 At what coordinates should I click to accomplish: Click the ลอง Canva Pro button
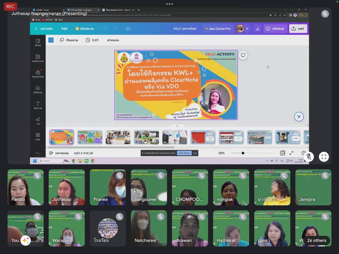(218, 29)
